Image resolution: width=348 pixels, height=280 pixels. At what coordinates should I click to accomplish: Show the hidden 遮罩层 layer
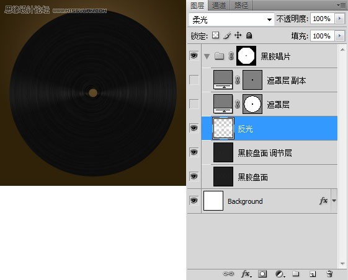coord(194,103)
